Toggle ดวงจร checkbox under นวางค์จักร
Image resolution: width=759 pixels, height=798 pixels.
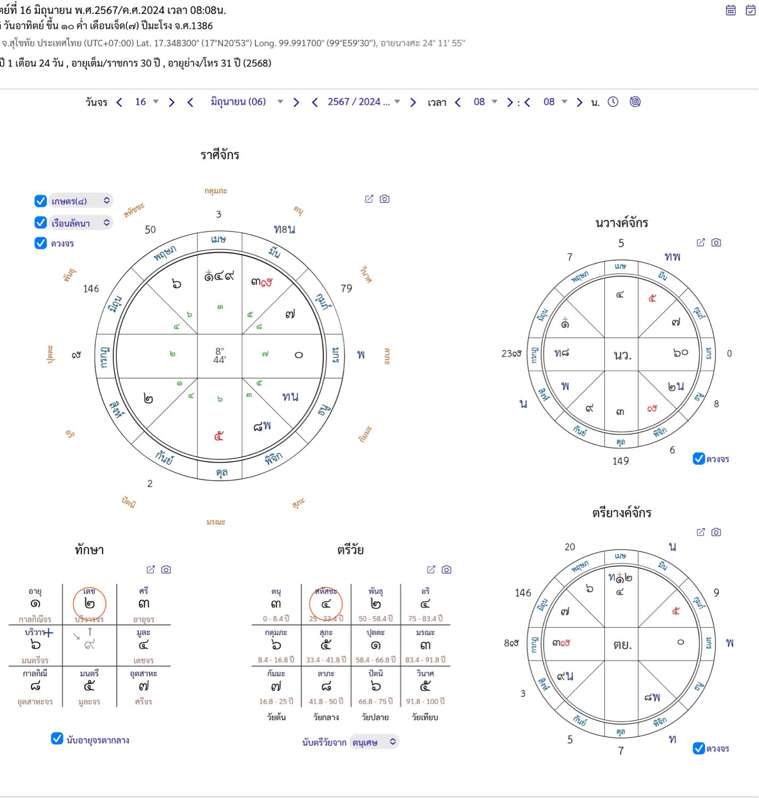click(x=699, y=459)
